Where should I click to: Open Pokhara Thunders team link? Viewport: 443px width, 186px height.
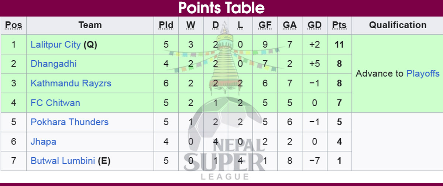click(69, 122)
